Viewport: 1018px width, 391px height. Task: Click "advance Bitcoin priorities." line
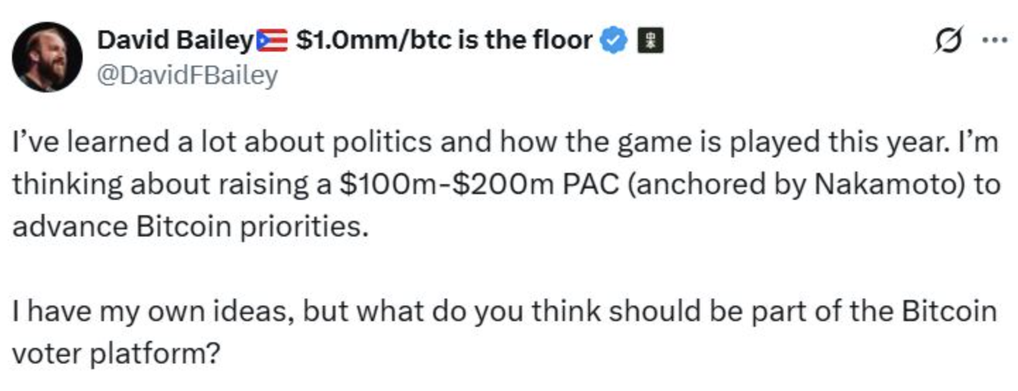coord(191,229)
